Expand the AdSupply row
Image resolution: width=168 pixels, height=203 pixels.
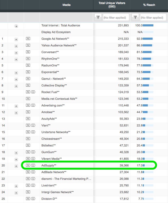16,166
